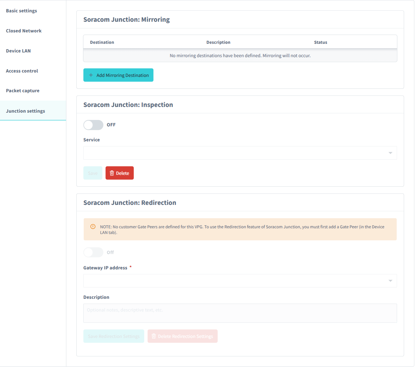Click the plus icon on Add Mirroring Destination
The image size is (416, 367).
[x=90, y=75]
